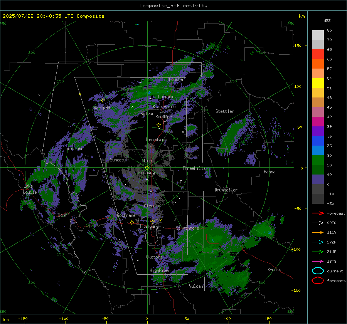The image size is (347, 324).
Task: Click the Sundre city label
Action: tap(117, 160)
